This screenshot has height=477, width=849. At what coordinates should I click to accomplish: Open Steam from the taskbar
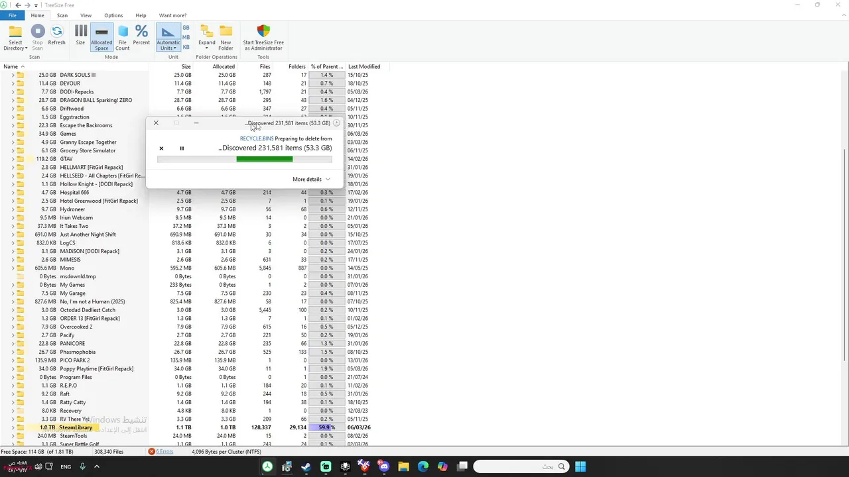[x=306, y=467]
